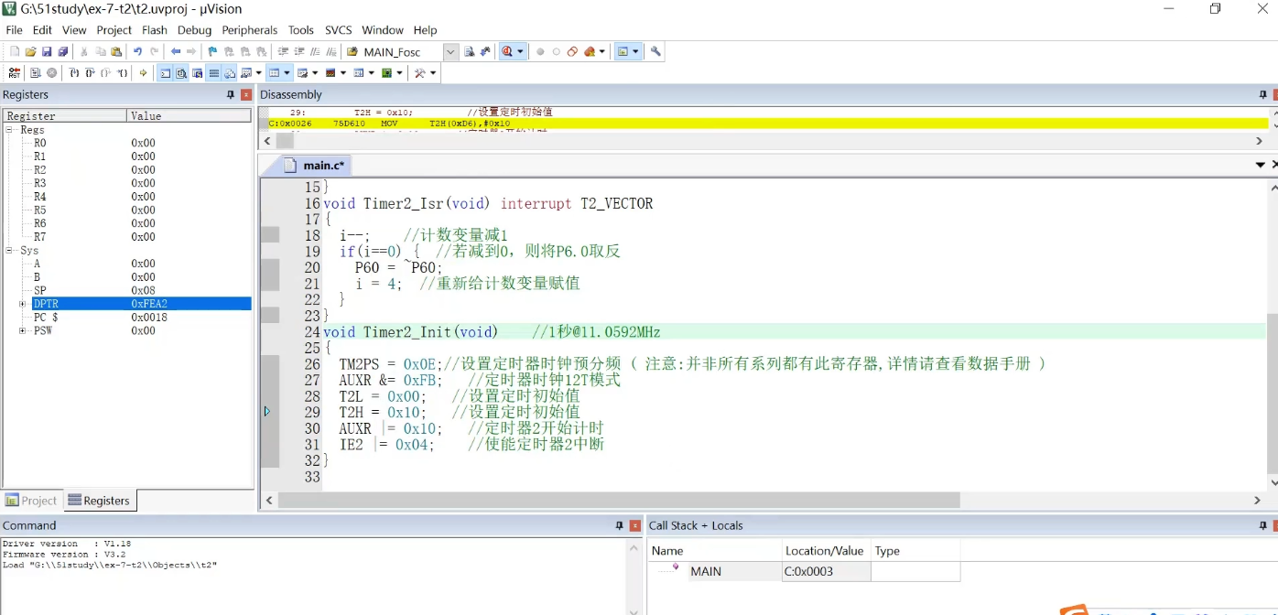1278x615 pixels.
Task: Navigate backwards with the blue left arrow
Action: 176,52
